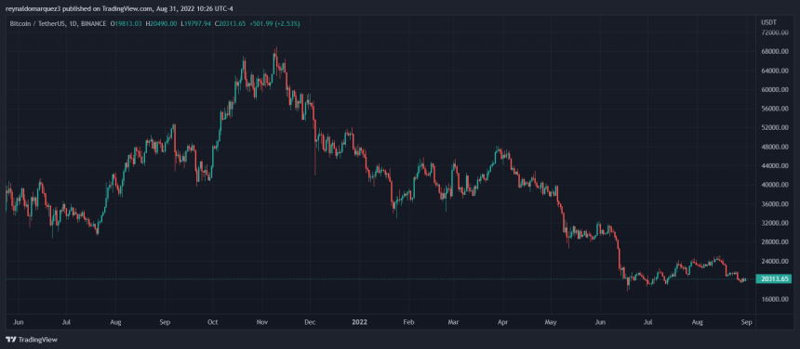This screenshot has width=800, height=349.
Task: Click the published by reynaldomarquez3 header line
Action: click(119, 8)
